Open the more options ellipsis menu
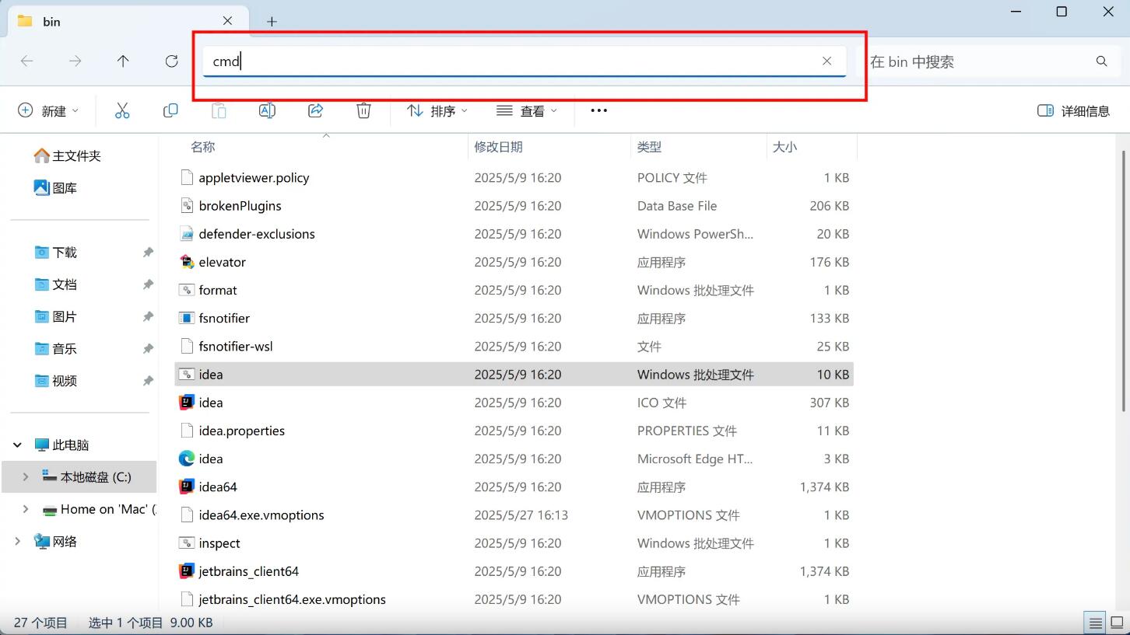 point(598,111)
